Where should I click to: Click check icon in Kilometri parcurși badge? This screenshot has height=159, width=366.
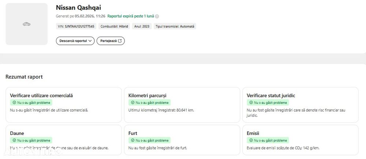(x=132, y=103)
